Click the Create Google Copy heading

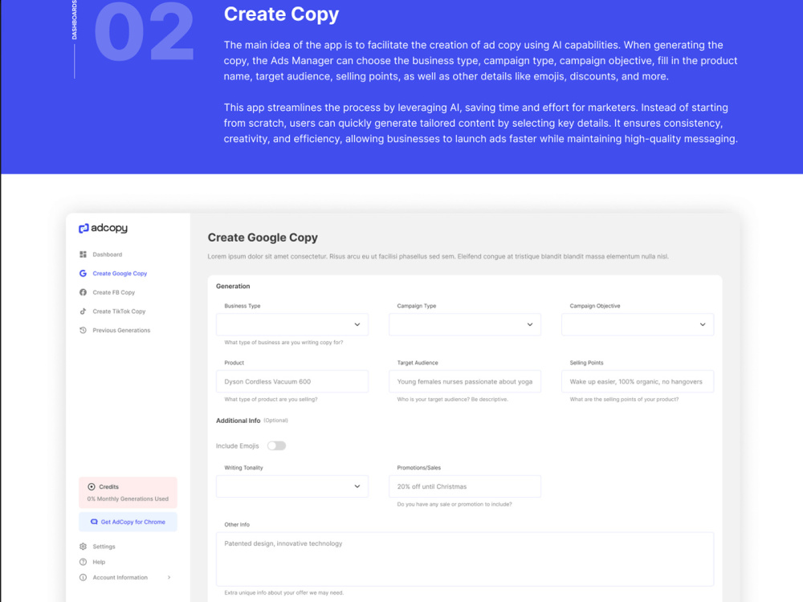tap(263, 238)
